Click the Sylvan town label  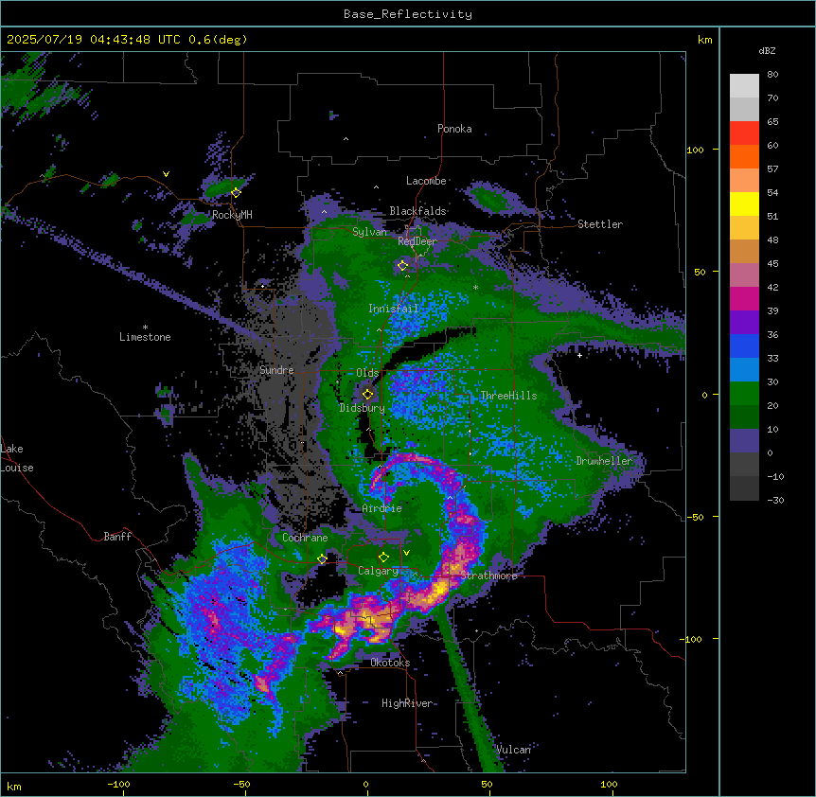pyautogui.click(x=369, y=232)
